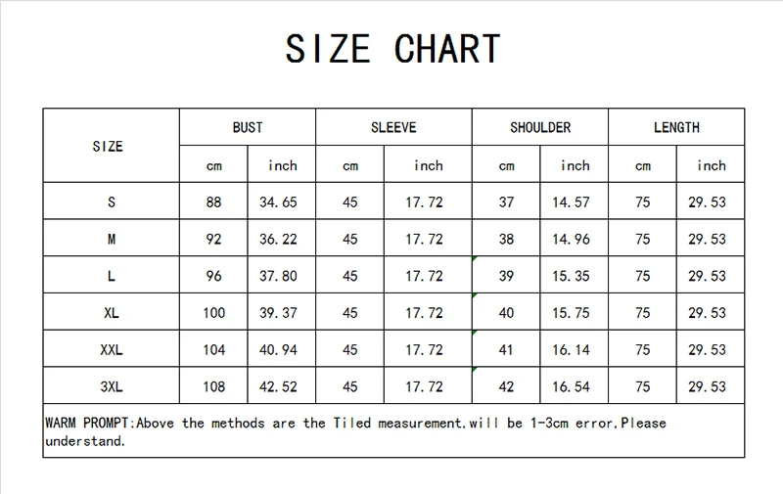Click bust cm value 100
This screenshot has width=783, height=494.
point(213,313)
